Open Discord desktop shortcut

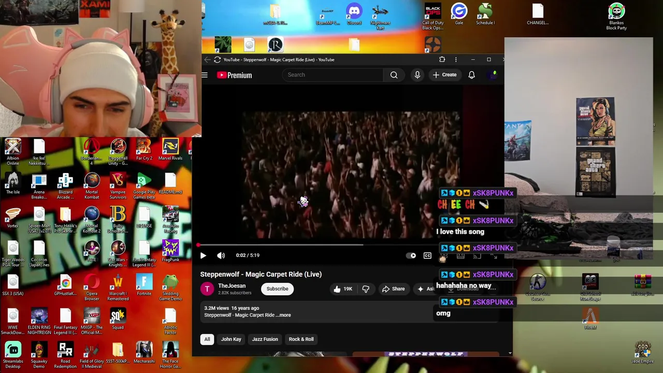point(354,15)
